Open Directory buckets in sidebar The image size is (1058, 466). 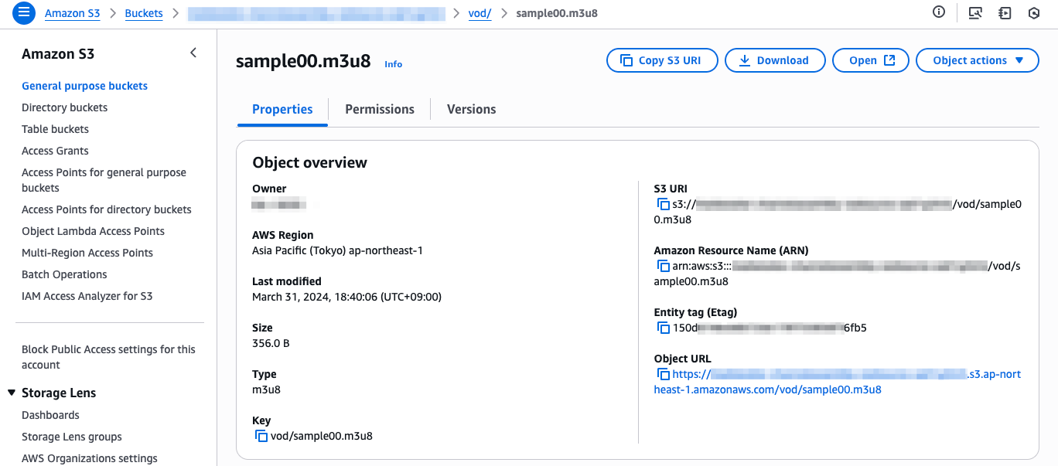[64, 107]
